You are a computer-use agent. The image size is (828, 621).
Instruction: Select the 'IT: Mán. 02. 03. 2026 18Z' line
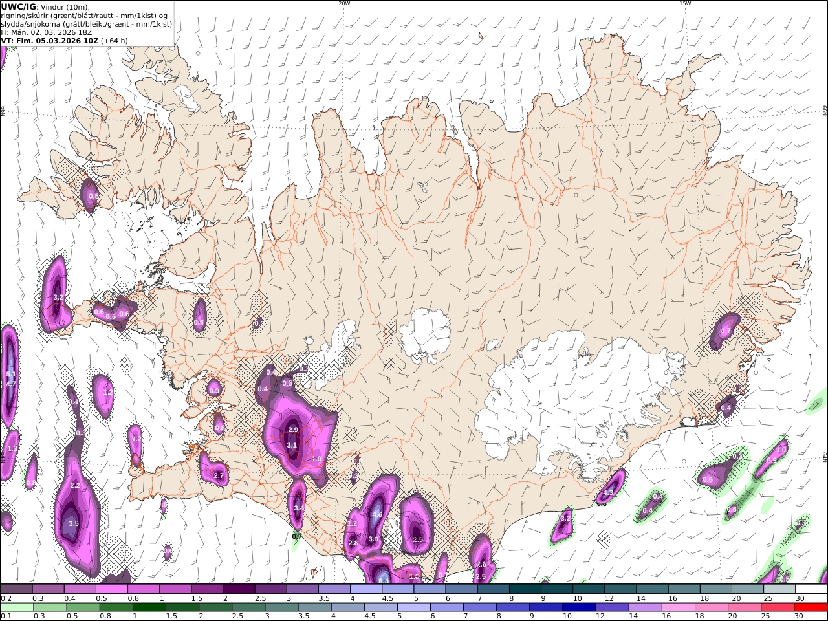[x=47, y=32]
